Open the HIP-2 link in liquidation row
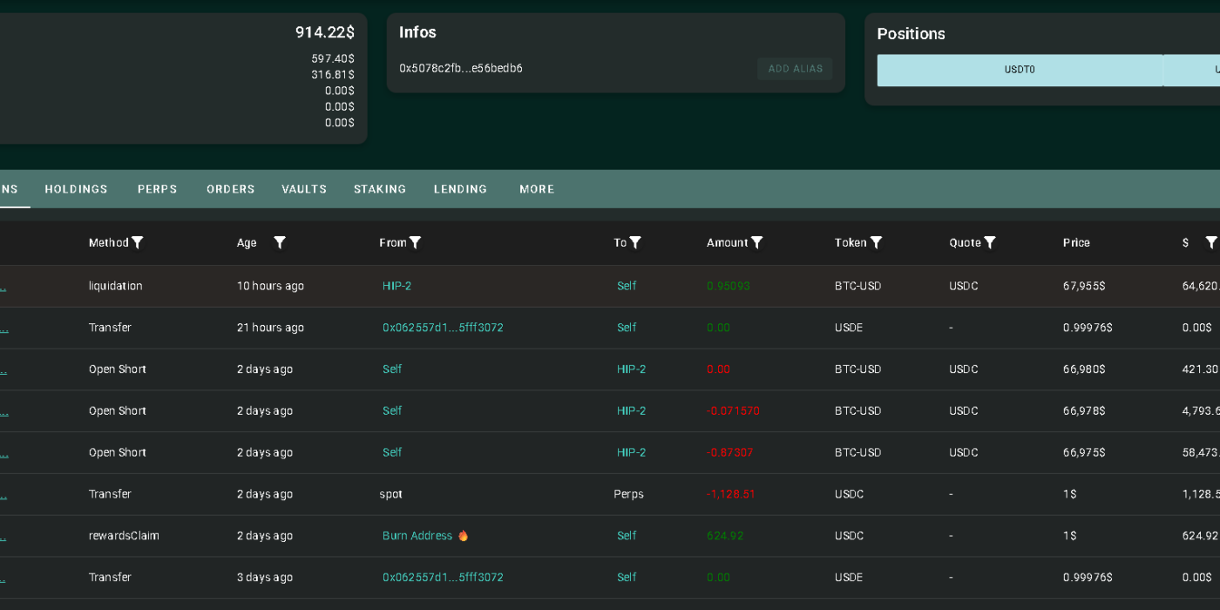 [x=396, y=286]
